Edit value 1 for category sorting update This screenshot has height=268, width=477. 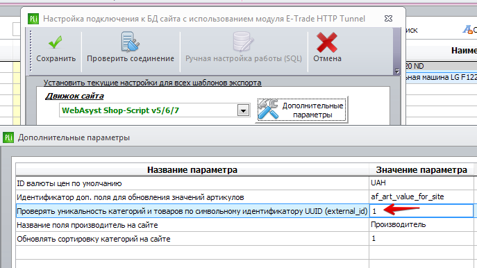(421, 239)
